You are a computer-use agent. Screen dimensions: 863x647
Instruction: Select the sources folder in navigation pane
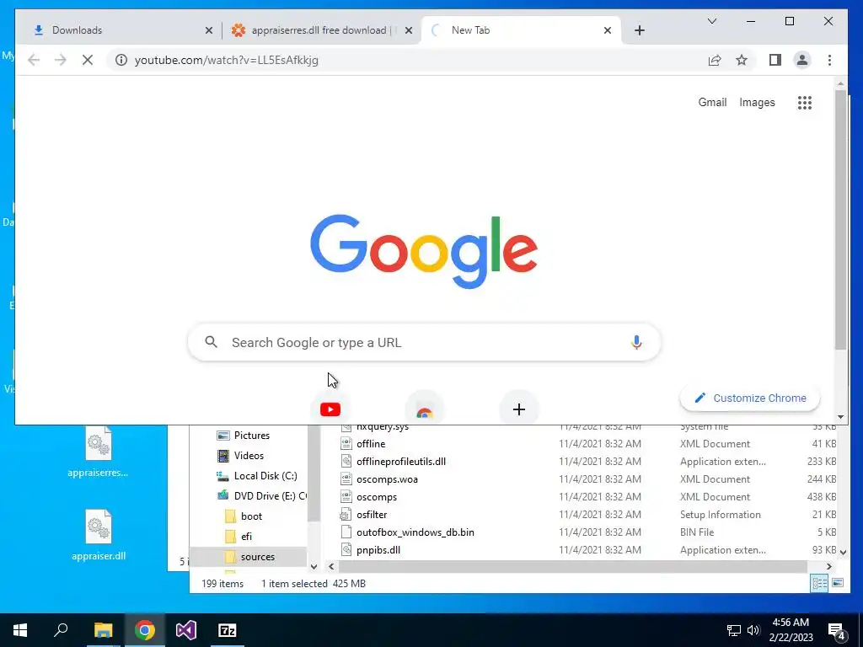click(249, 557)
